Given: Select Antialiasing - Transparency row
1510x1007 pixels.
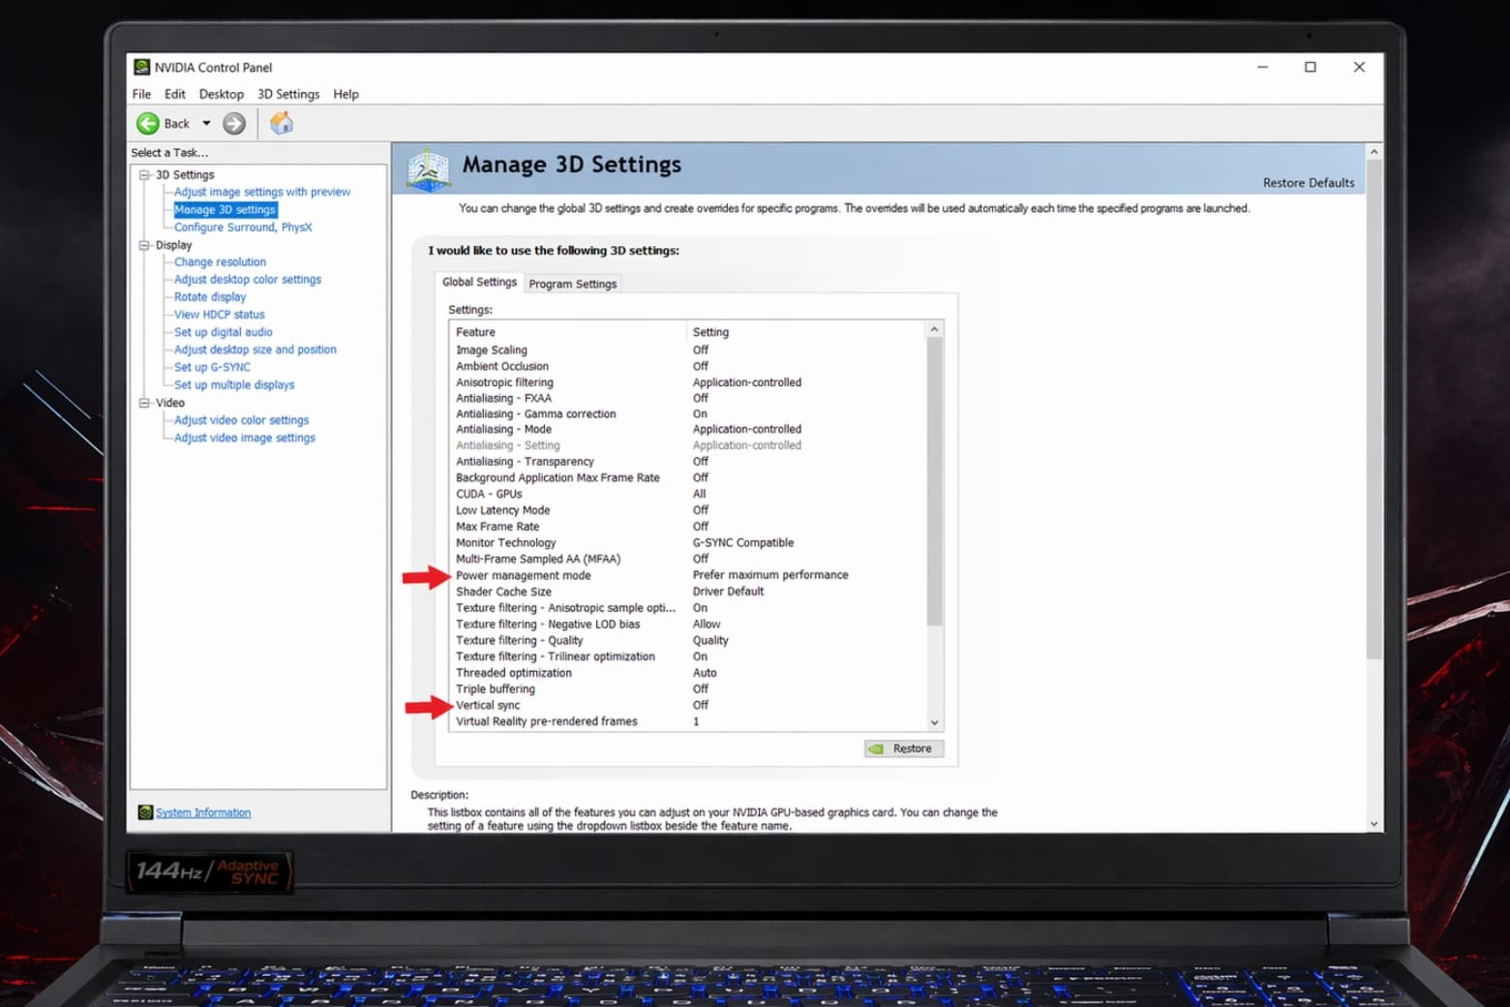Looking at the screenshot, I should click(x=688, y=462).
